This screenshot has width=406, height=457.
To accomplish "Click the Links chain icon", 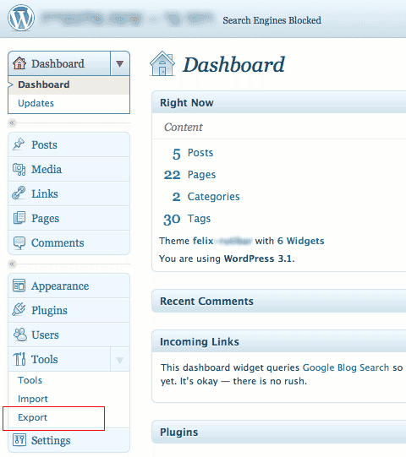I will click(x=19, y=193).
